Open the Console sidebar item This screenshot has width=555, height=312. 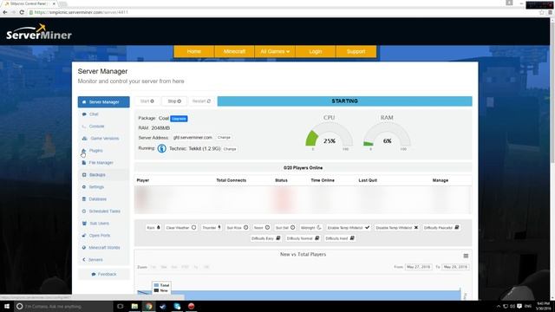(x=103, y=127)
